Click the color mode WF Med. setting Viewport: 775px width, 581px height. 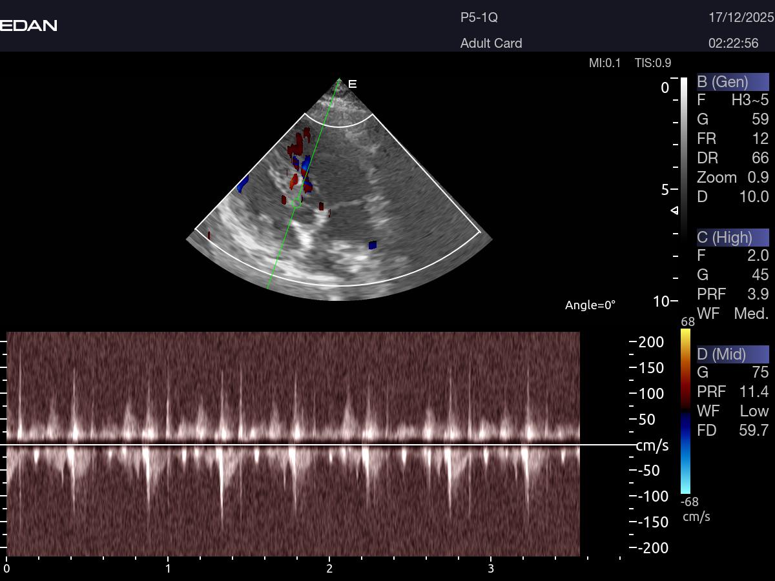732,314
